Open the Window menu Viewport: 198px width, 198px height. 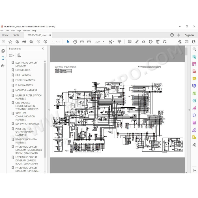[27, 31]
